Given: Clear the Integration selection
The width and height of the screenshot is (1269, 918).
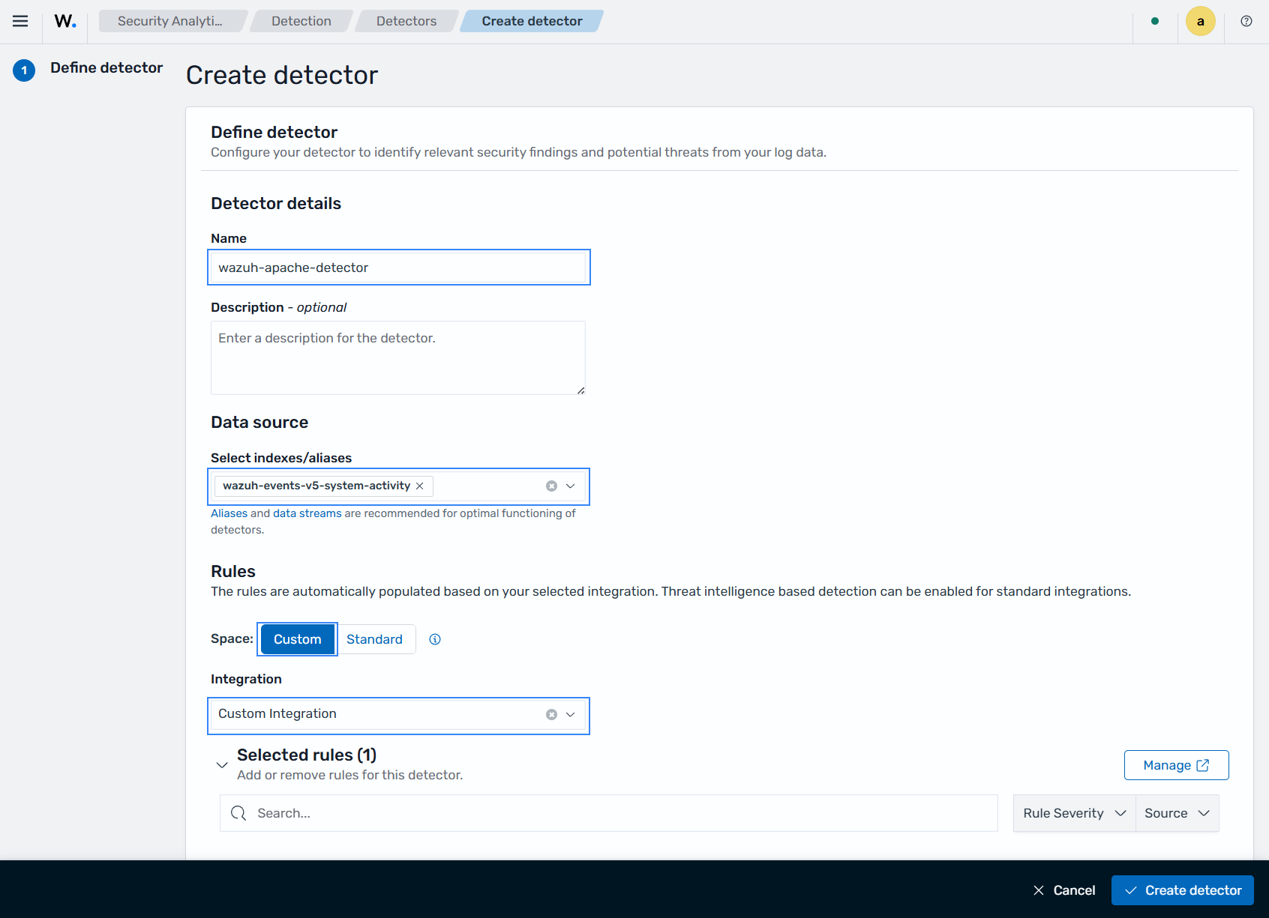Looking at the screenshot, I should click(x=551, y=714).
